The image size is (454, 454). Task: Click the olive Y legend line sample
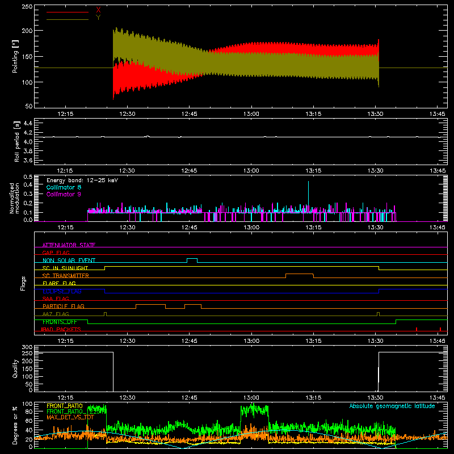point(68,20)
